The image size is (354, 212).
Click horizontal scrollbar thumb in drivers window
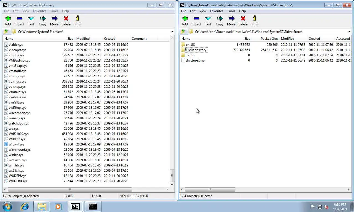point(70,190)
